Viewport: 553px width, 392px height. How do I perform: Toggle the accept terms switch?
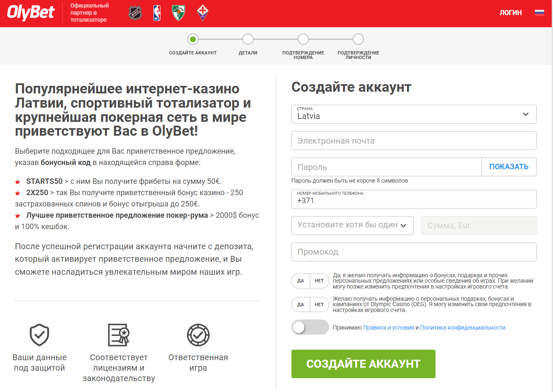[x=310, y=328]
